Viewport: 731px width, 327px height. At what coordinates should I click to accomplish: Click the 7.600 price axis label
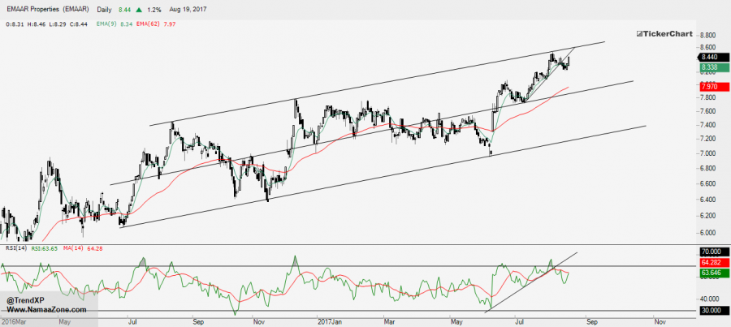pyautogui.click(x=708, y=111)
